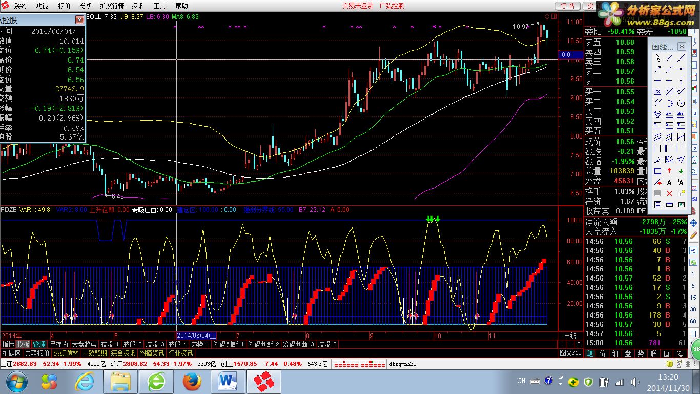Open the 功能 menu
This screenshot has height=394, width=700.
pyautogui.click(x=42, y=6)
